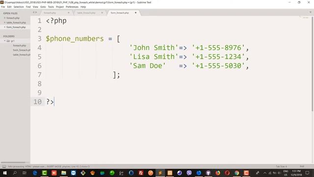Toggle the sidebar panel switcher icon
Image resolution: width=314 pixels, height=177 pixels.
tap(4, 167)
